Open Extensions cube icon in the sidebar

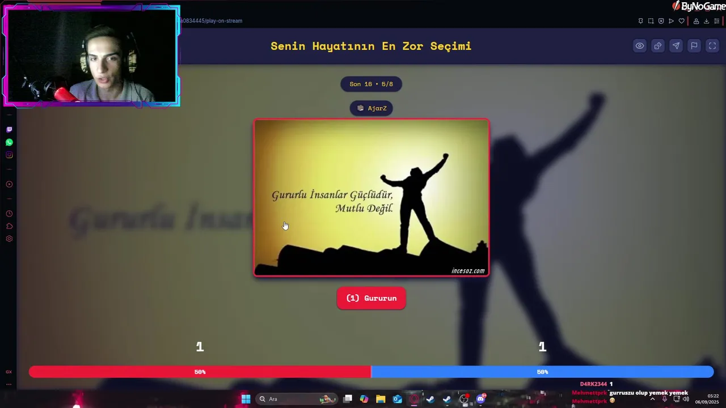coord(9,226)
